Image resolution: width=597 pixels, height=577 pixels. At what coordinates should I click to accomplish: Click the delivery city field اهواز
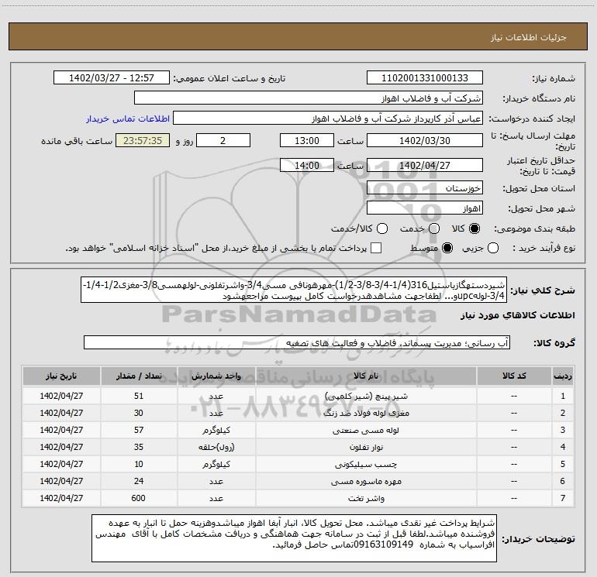[x=425, y=208]
